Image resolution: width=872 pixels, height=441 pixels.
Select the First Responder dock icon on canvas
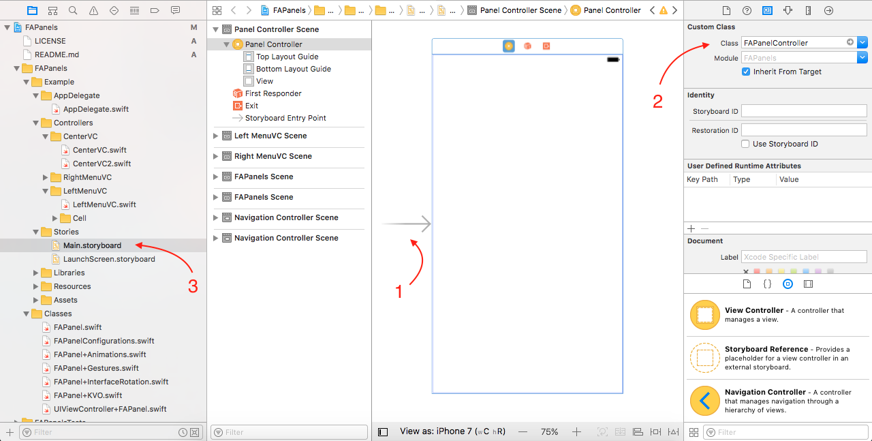click(x=527, y=46)
